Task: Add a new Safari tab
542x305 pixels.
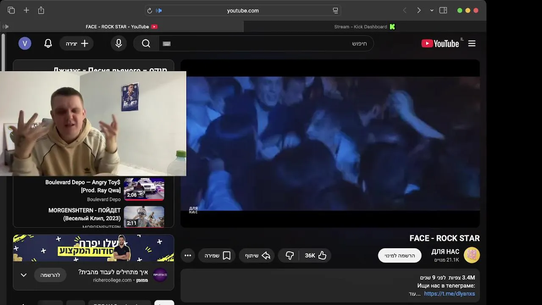Action: 26,10
